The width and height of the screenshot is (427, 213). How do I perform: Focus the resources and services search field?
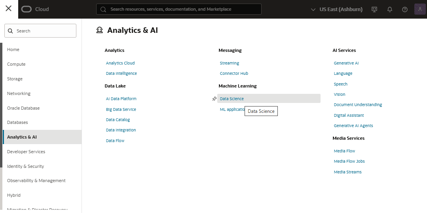[x=178, y=9]
